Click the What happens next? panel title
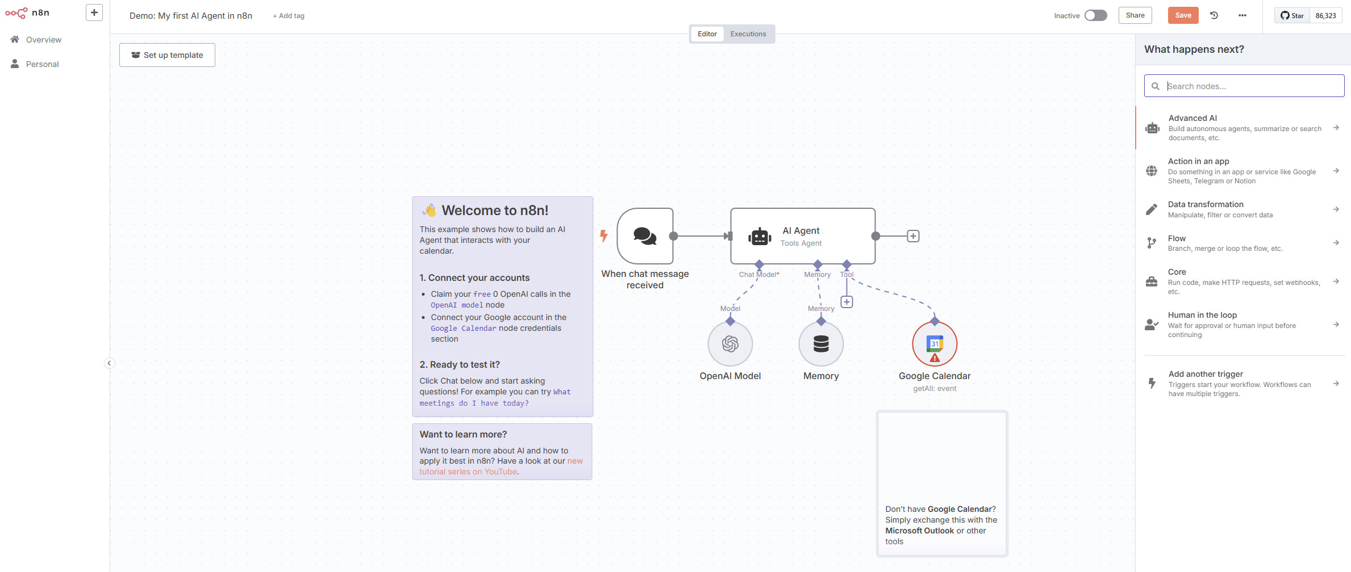The width and height of the screenshot is (1351, 572). (1194, 49)
